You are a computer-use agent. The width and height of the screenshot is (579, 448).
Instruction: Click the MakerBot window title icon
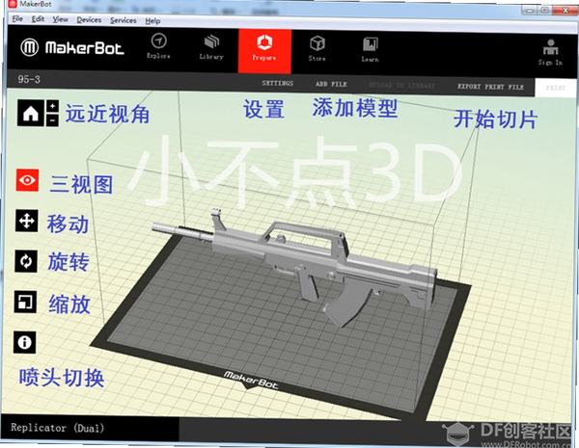pyautogui.click(x=13, y=4)
